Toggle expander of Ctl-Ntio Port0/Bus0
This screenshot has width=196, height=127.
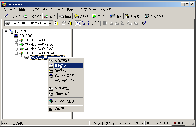16,40
